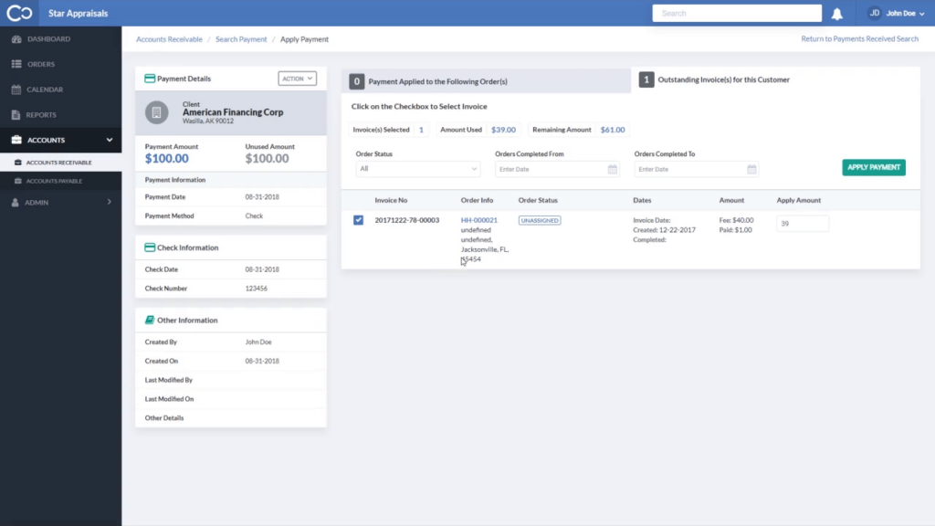Click the $39.00 Amount Used value
The height and width of the screenshot is (526, 935).
pos(503,130)
